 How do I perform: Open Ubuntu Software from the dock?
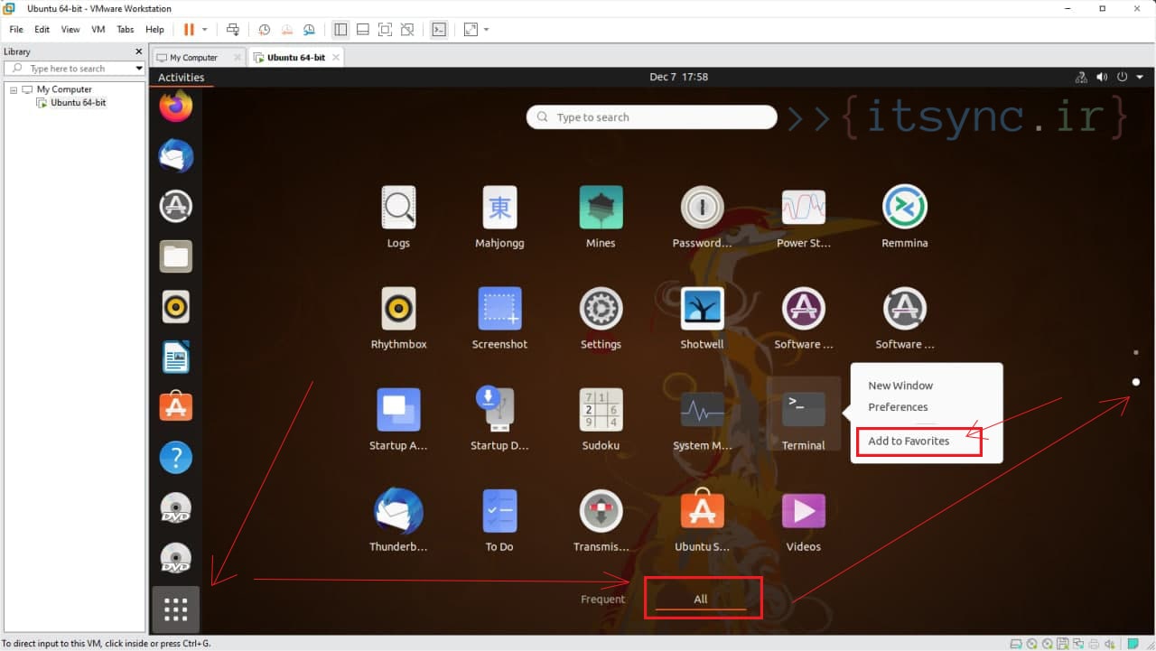point(175,406)
